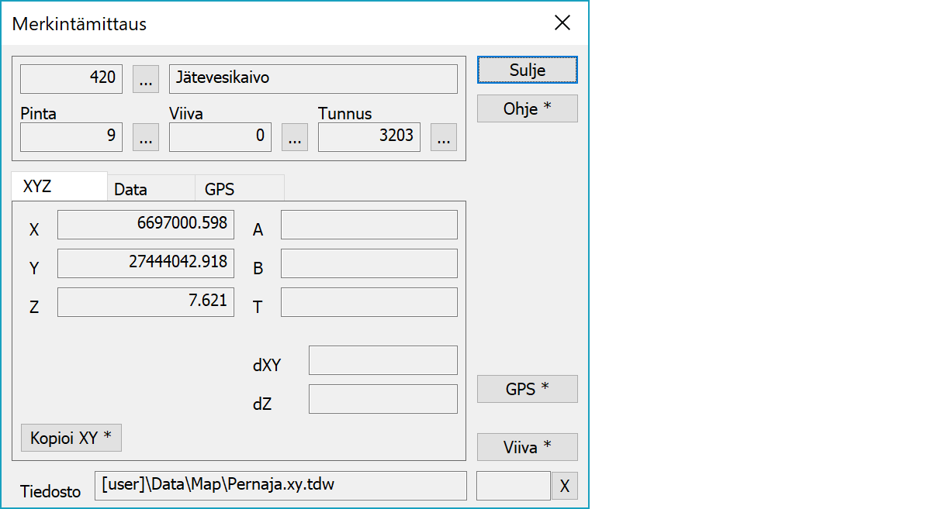931x509 pixels.
Task: Click the X coordinate field
Action: [146, 224]
